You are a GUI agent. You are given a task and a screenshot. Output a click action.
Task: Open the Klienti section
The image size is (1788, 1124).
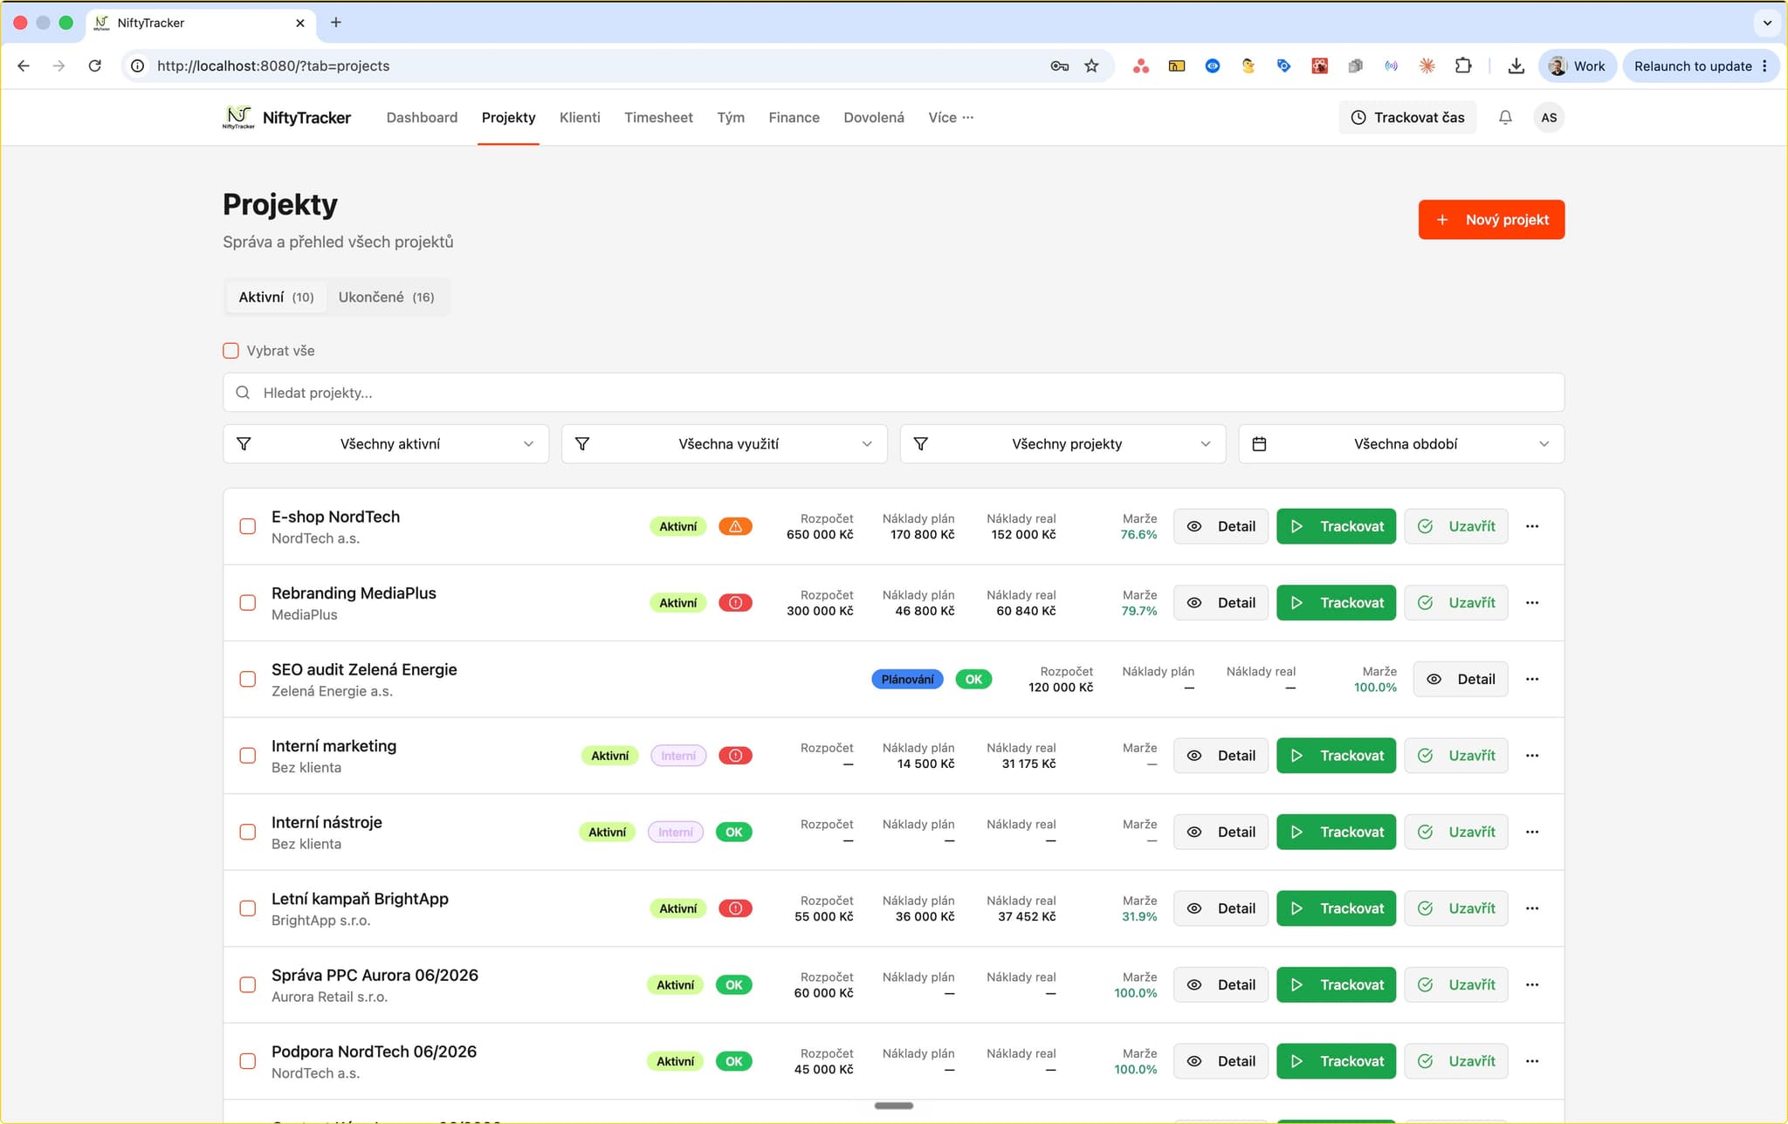tap(580, 117)
